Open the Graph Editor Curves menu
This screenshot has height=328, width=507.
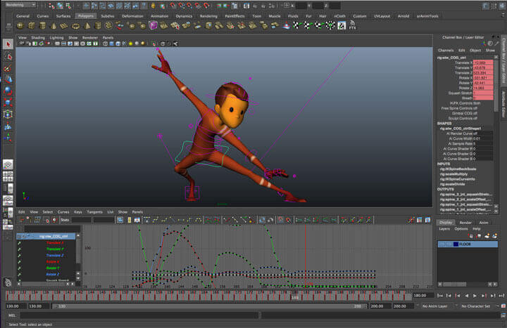coord(63,212)
